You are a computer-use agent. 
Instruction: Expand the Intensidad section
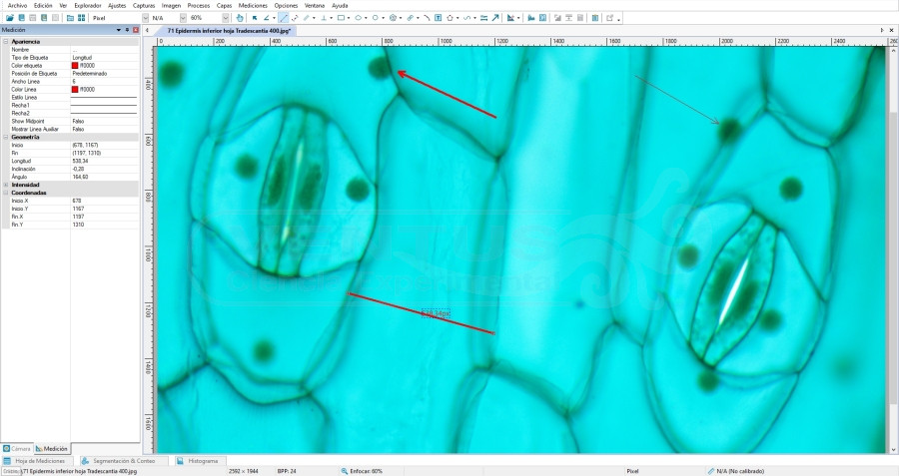pyautogui.click(x=6, y=185)
